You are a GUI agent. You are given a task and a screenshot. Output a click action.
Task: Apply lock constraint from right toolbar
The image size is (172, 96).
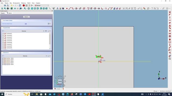(x=170, y=39)
